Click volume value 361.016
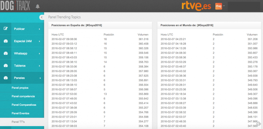This screenshot has height=129, width=263. pos(143,39)
